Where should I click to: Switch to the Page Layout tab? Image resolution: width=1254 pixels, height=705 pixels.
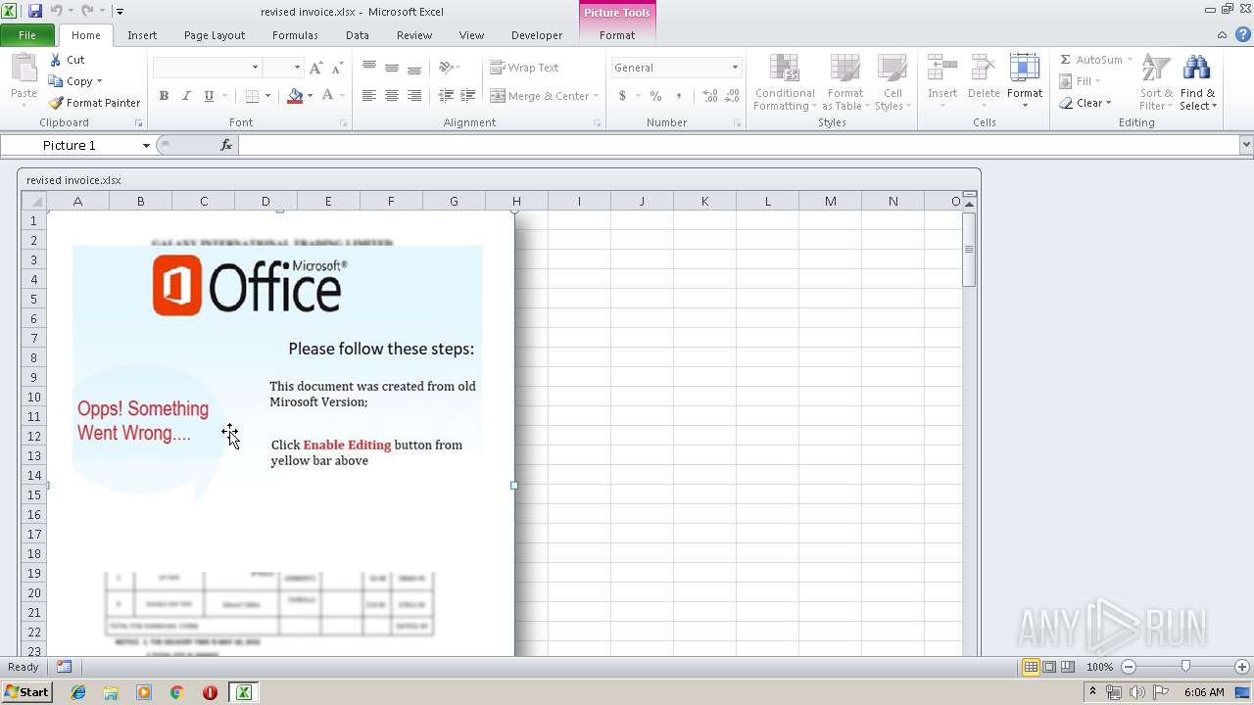pos(215,35)
